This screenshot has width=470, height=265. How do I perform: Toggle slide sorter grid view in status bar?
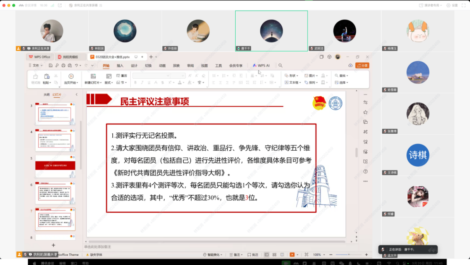(274, 255)
